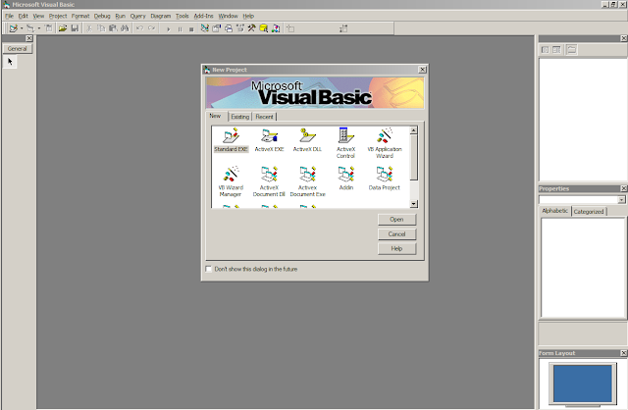Select ActiveX DLL project type
628x410 pixels.
click(307, 140)
